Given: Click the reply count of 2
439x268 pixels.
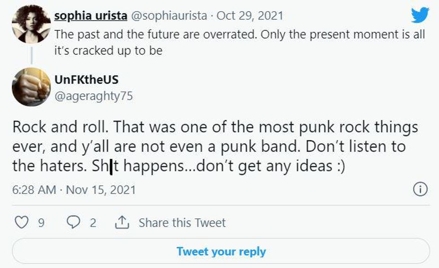Looking at the screenshot, I should click(x=93, y=222).
